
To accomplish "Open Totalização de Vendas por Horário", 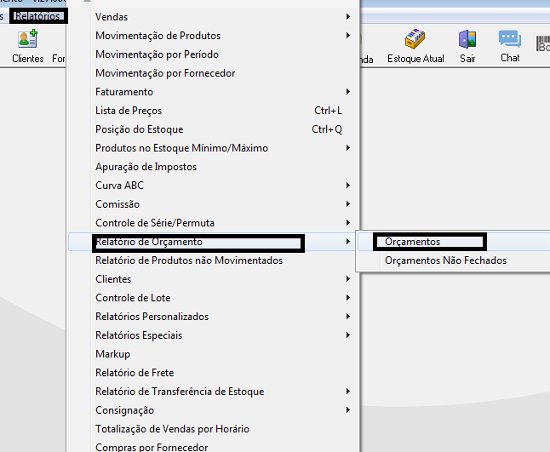I will [213, 428].
